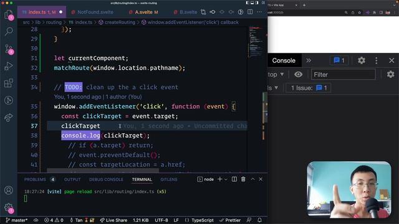Click the notifications bell in status bar
The image size is (399, 224).
tap(259, 220)
